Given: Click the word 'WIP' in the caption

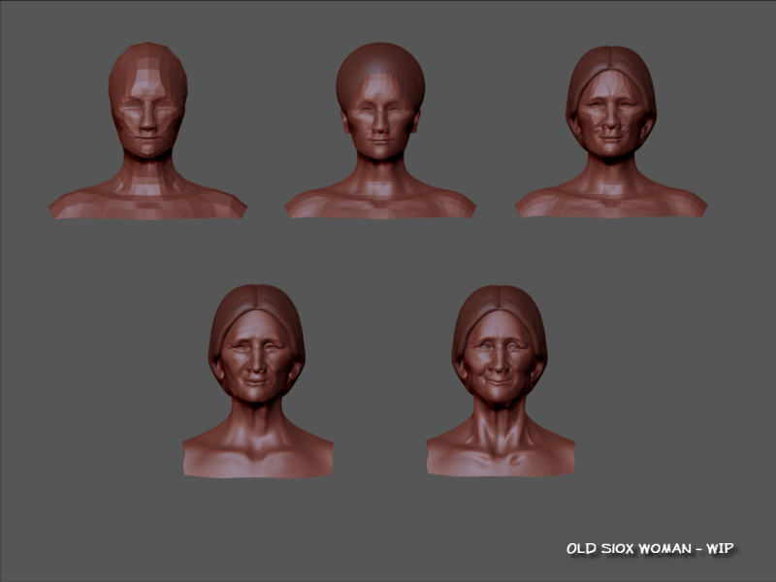Looking at the screenshot, I should point(719,549).
